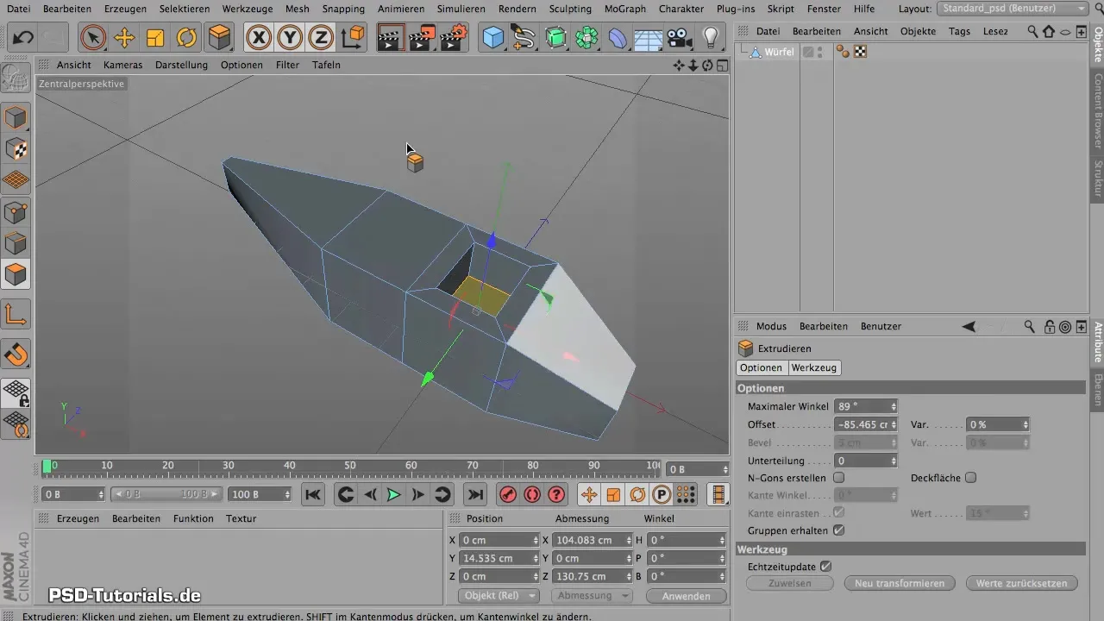Open the Objekt (Rel) dropdown
The width and height of the screenshot is (1104, 621).
point(498,596)
